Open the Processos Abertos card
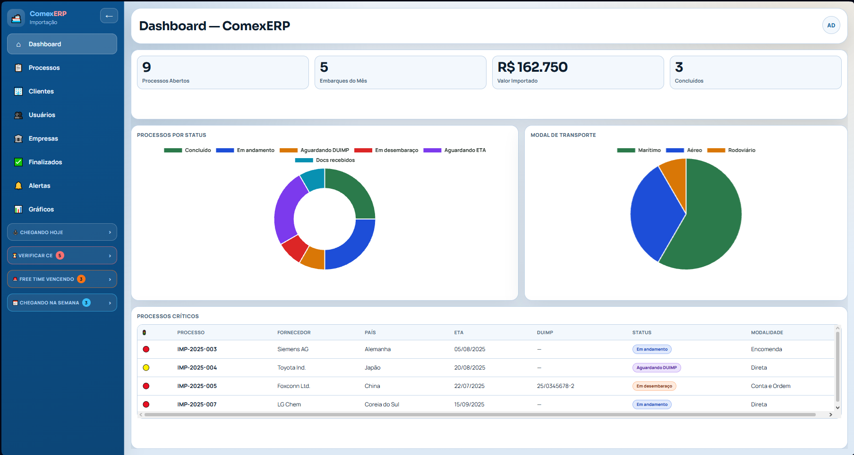Image resolution: width=854 pixels, height=455 pixels. tap(222, 73)
